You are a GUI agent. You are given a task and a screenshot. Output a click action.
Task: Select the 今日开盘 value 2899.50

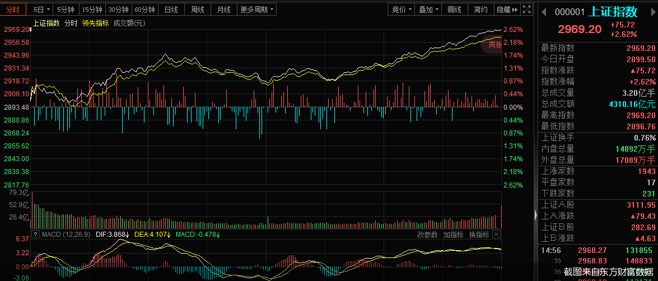coord(641,59)
